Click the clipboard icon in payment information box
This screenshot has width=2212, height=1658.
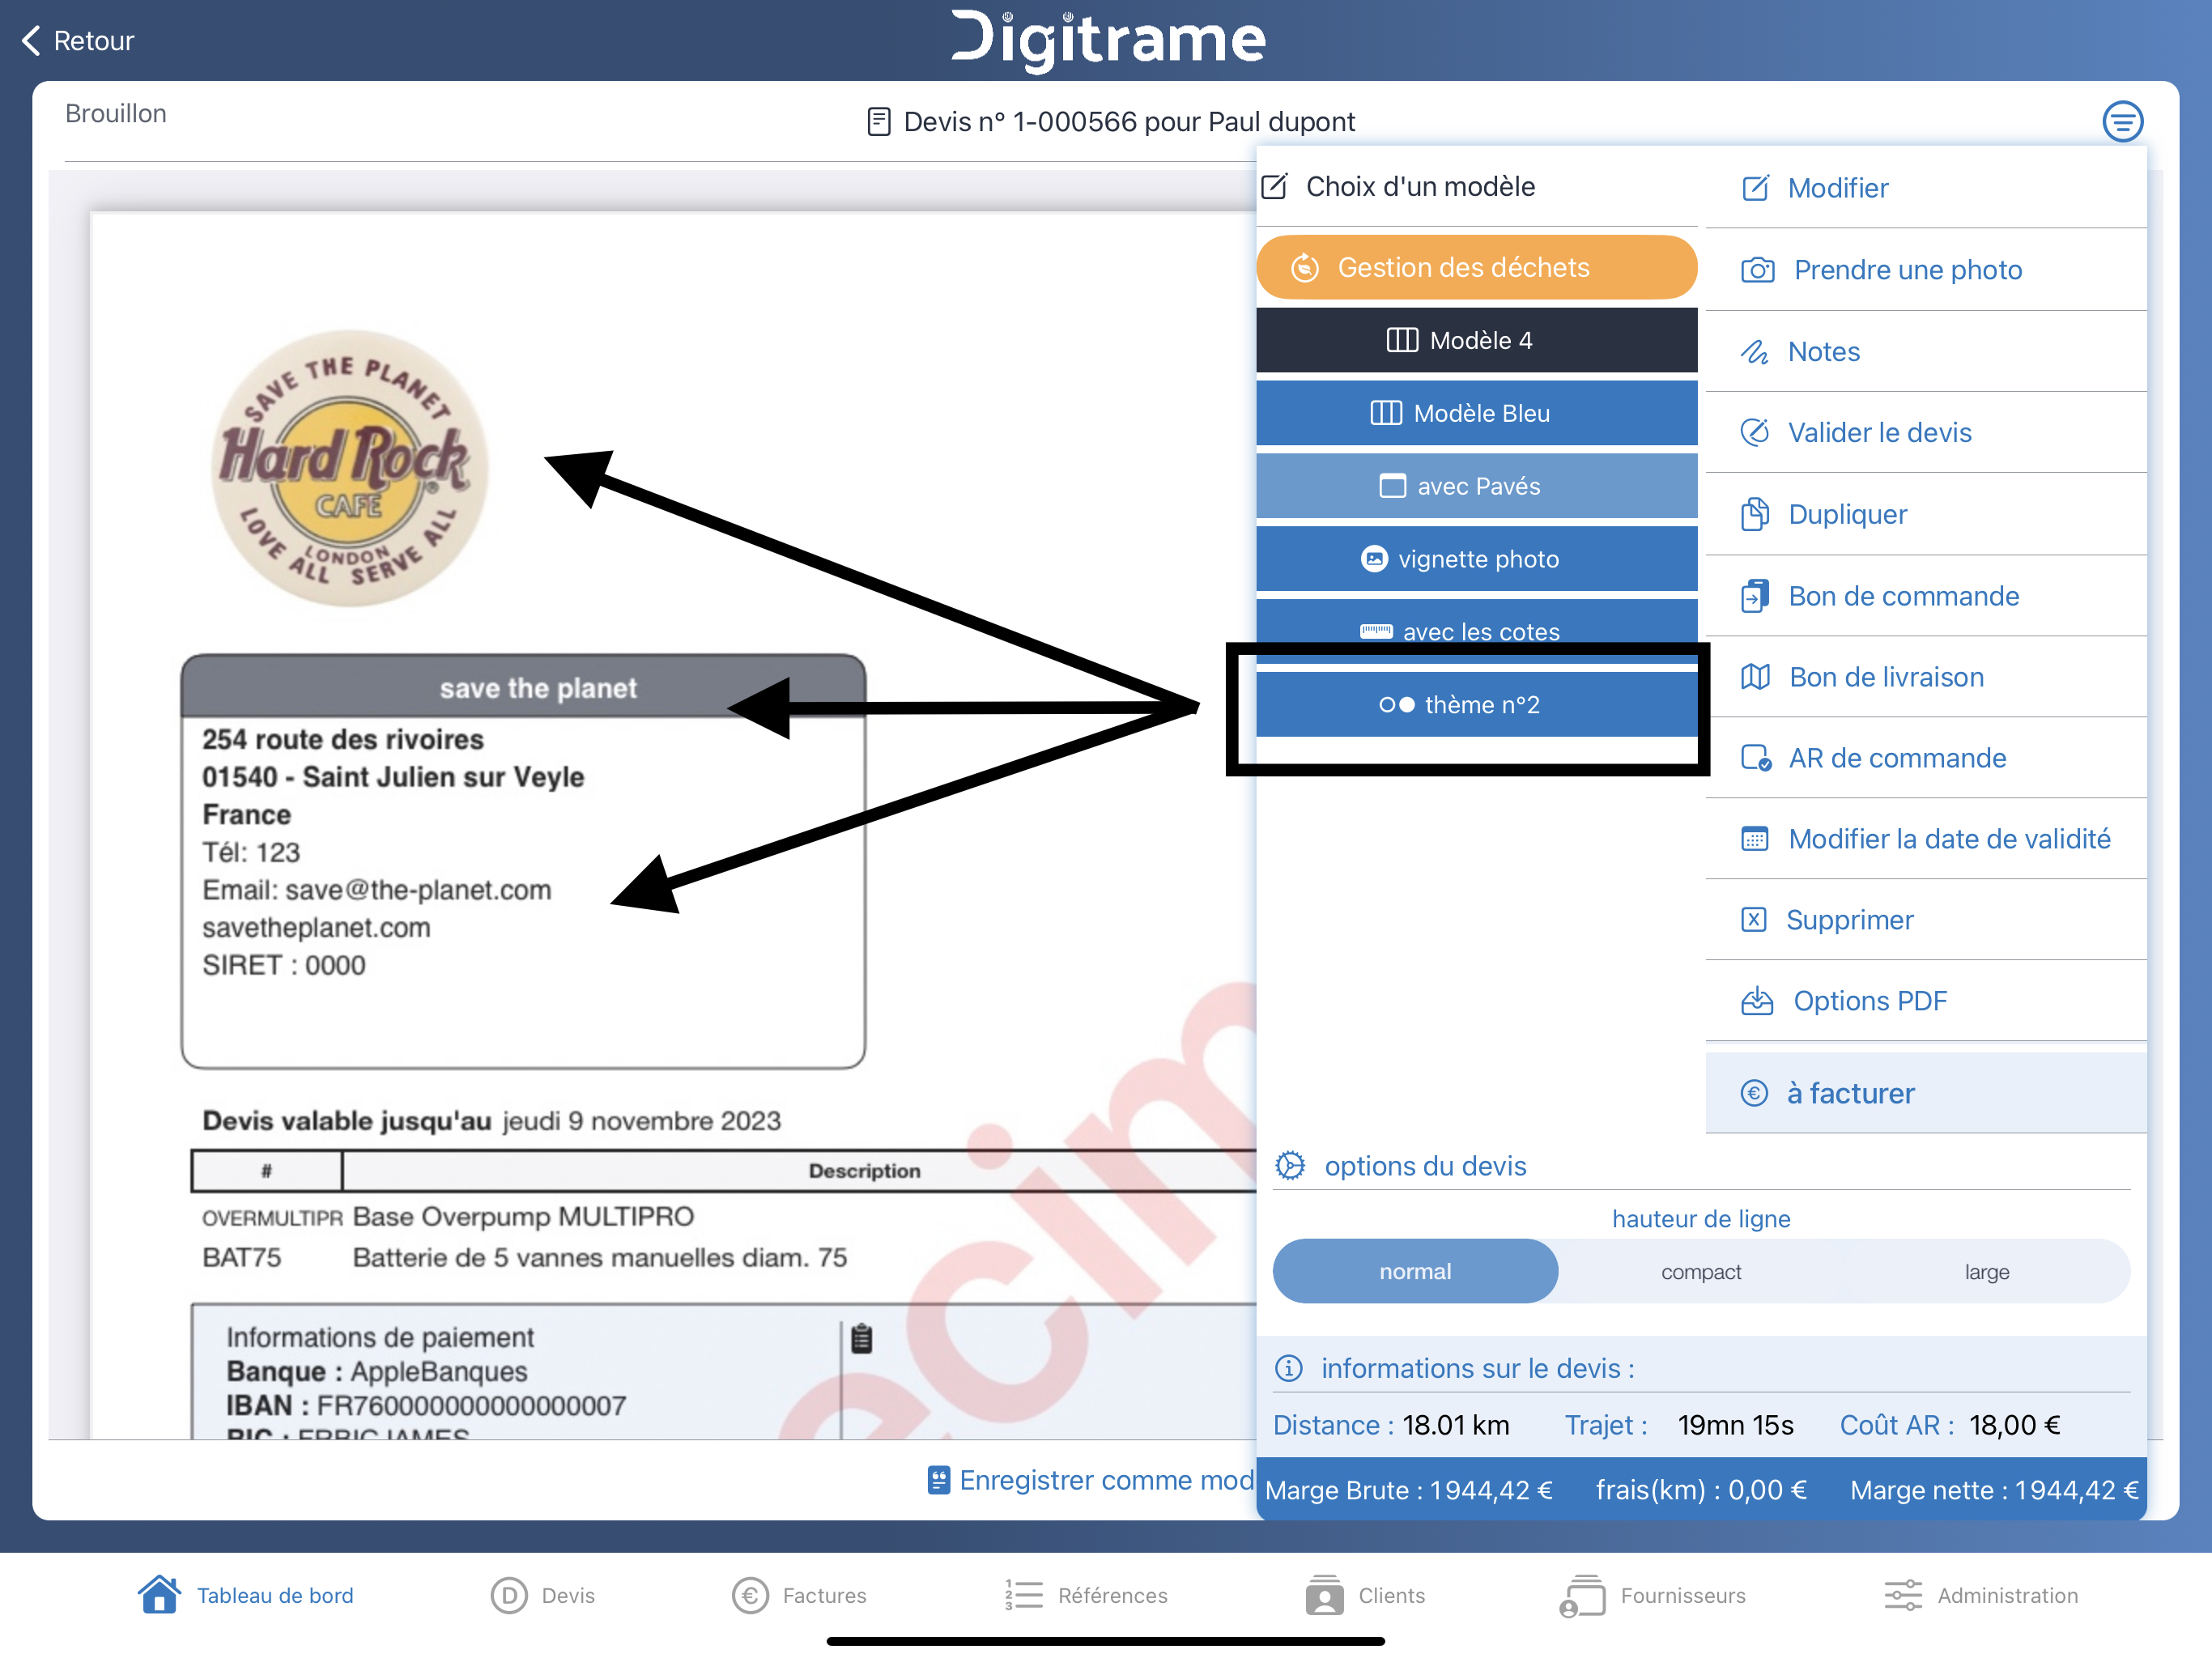click(862, 1338)
